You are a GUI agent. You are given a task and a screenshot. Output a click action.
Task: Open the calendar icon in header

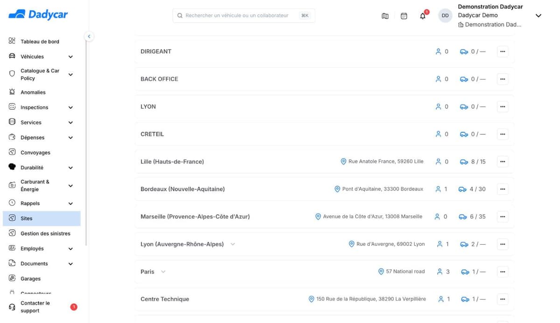(x=404, y=16)
